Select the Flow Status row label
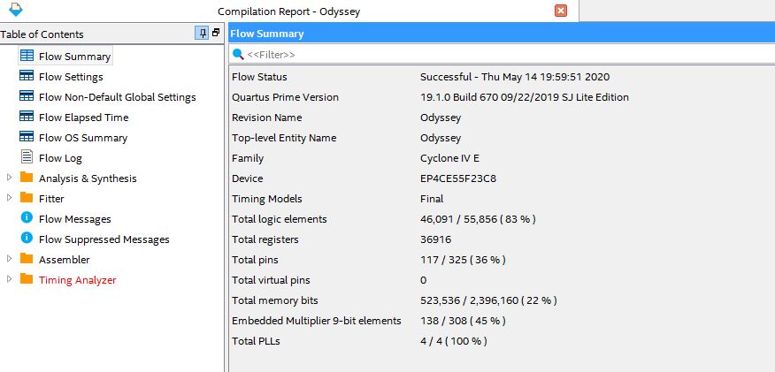775x372 pixels. [x=259, y=77]
